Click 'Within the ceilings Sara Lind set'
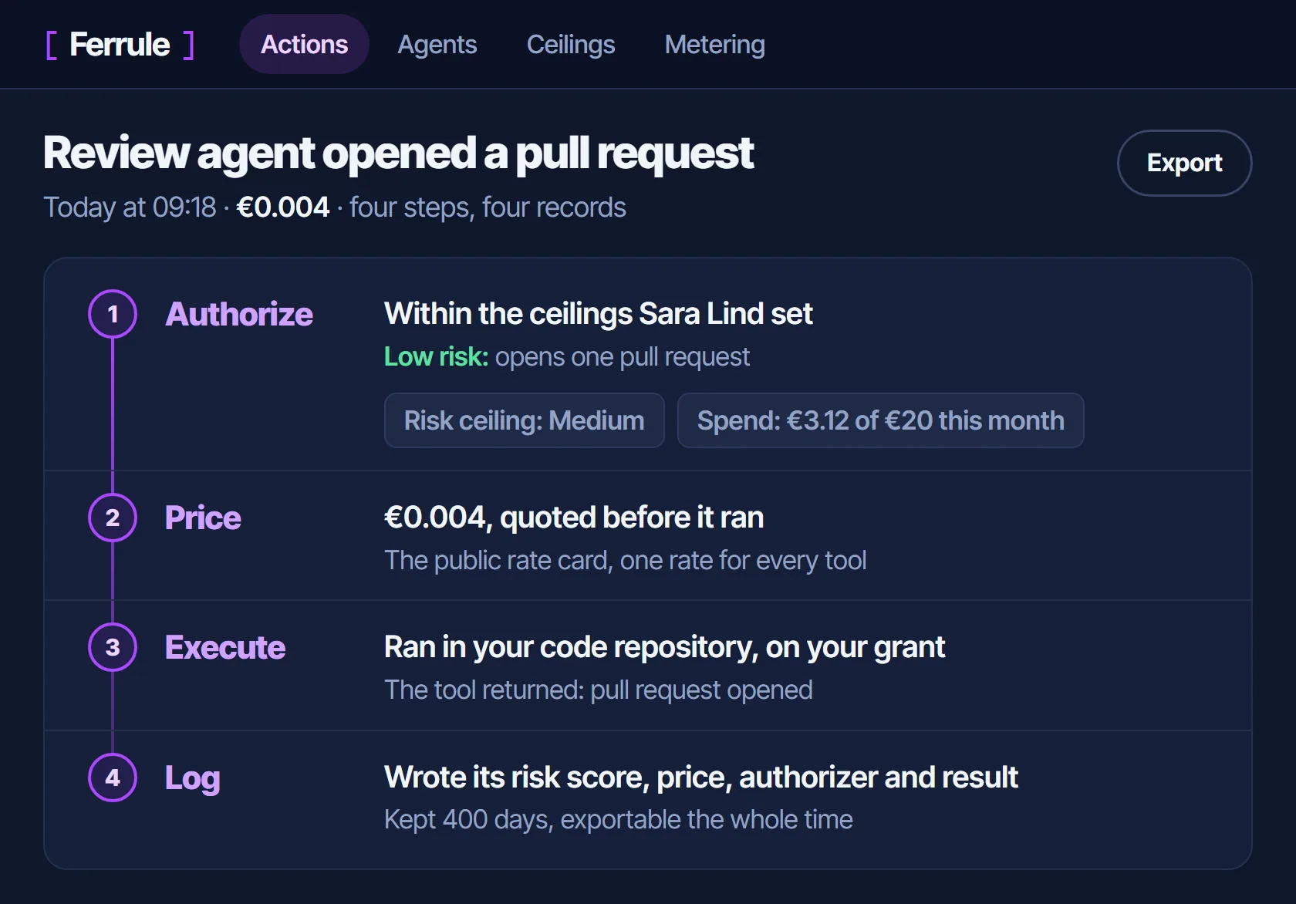 [x=599, y=314]
